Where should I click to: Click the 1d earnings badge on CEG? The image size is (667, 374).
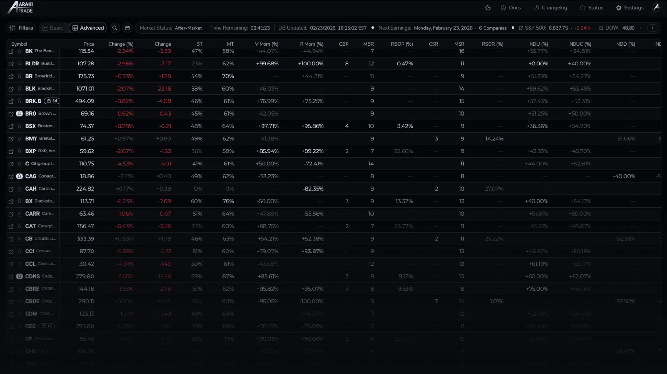(47, 326)
